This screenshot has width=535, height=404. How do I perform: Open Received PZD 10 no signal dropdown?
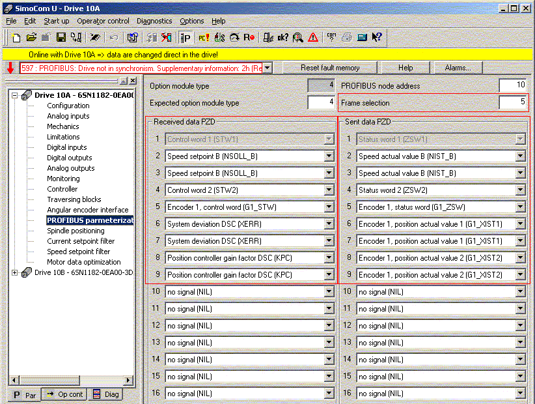329,292
